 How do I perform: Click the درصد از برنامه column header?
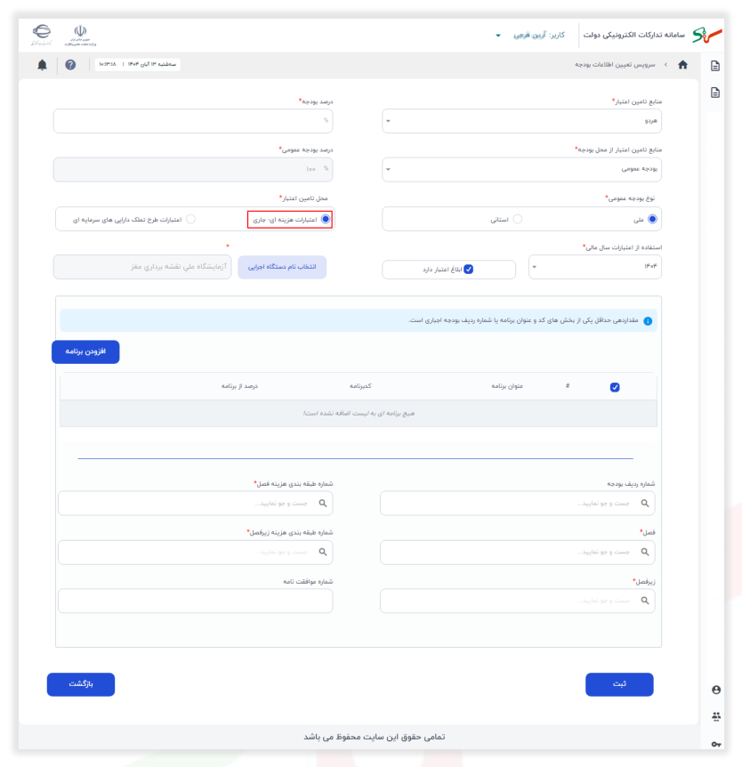click(x=239, y=386)
